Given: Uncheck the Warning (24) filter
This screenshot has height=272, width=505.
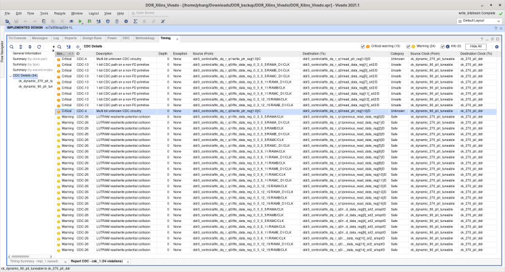Looking at the screenshot, I should point(408,46).
